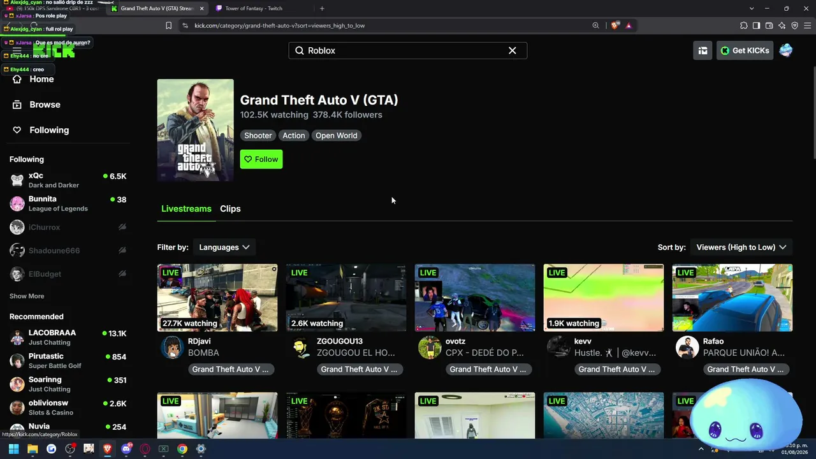
Task: Open xQc's channel in Following list
Action: point(68,180)
